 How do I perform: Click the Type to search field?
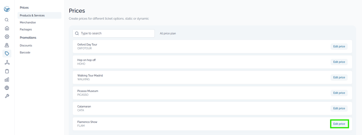[x=113, y=34]
